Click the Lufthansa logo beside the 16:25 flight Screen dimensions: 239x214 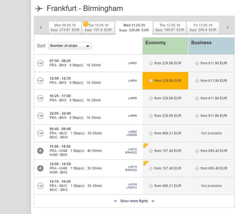coord(40,98)
